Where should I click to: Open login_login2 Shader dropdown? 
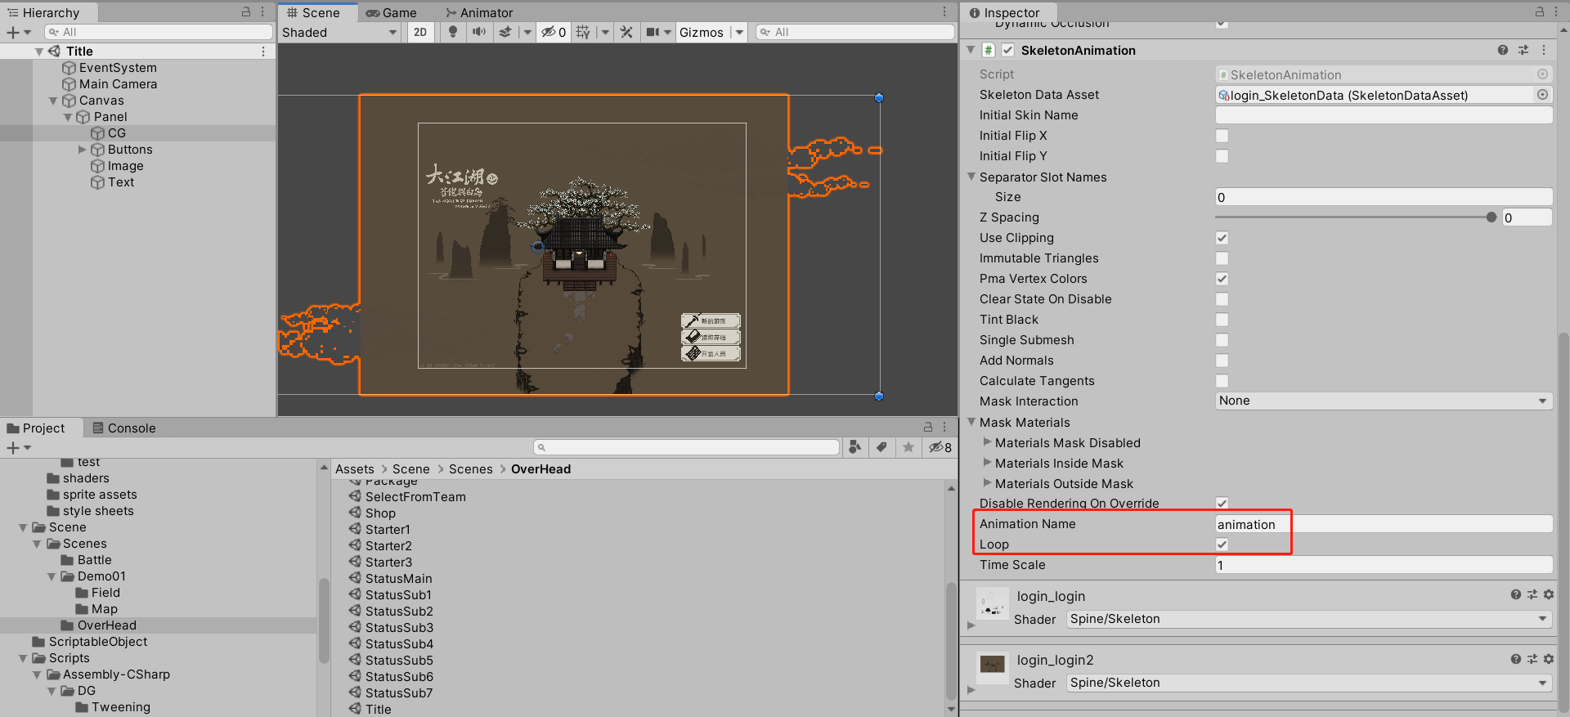1309,683
